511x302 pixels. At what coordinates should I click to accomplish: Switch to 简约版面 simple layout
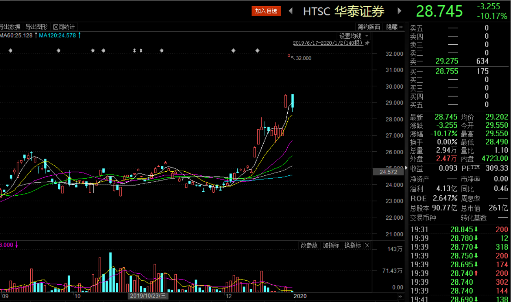coord(369,27)
